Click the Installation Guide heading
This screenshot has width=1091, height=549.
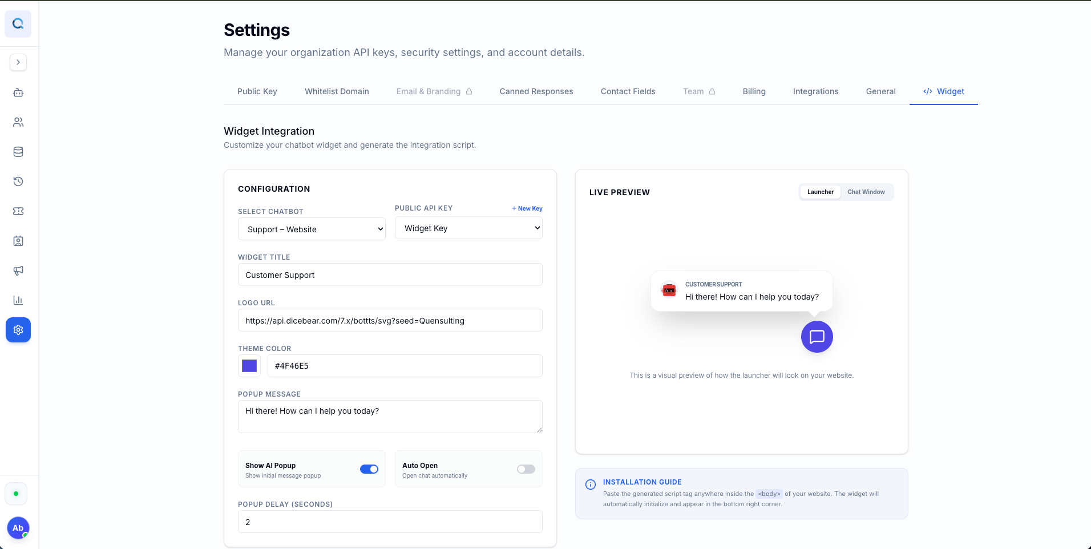coord(643,482)
